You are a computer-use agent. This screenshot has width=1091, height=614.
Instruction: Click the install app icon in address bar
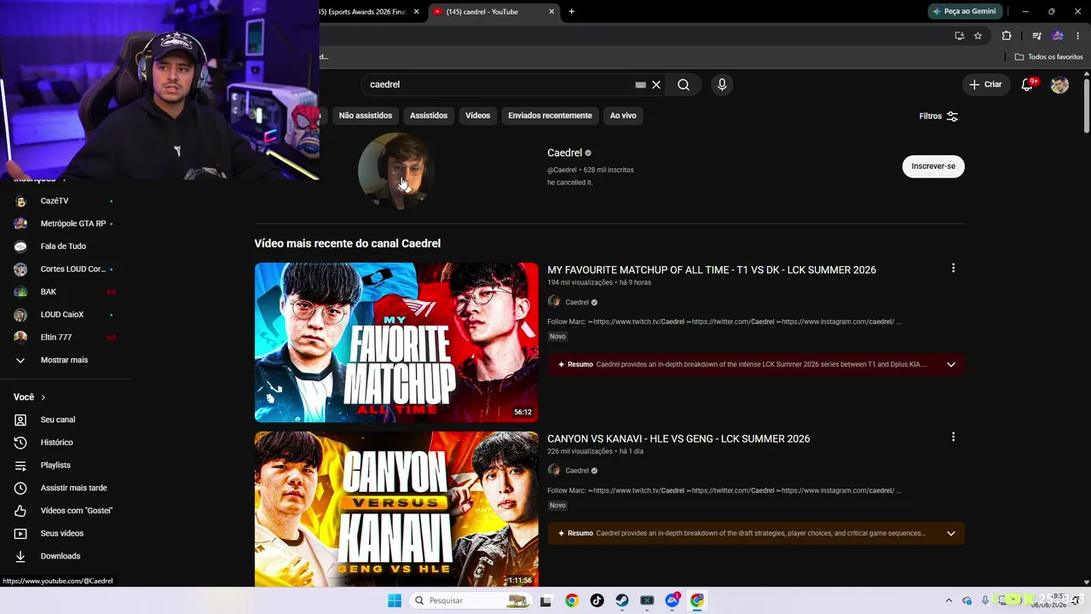959,36
